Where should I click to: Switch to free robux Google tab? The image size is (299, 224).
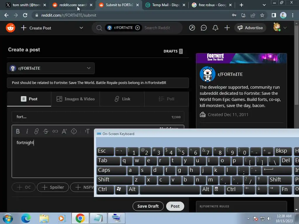pyautogui.click(x=212, y=5)
